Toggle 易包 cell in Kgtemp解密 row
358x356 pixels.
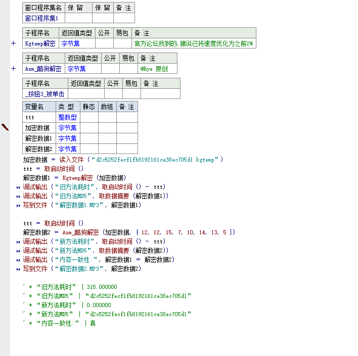point(122,43)
